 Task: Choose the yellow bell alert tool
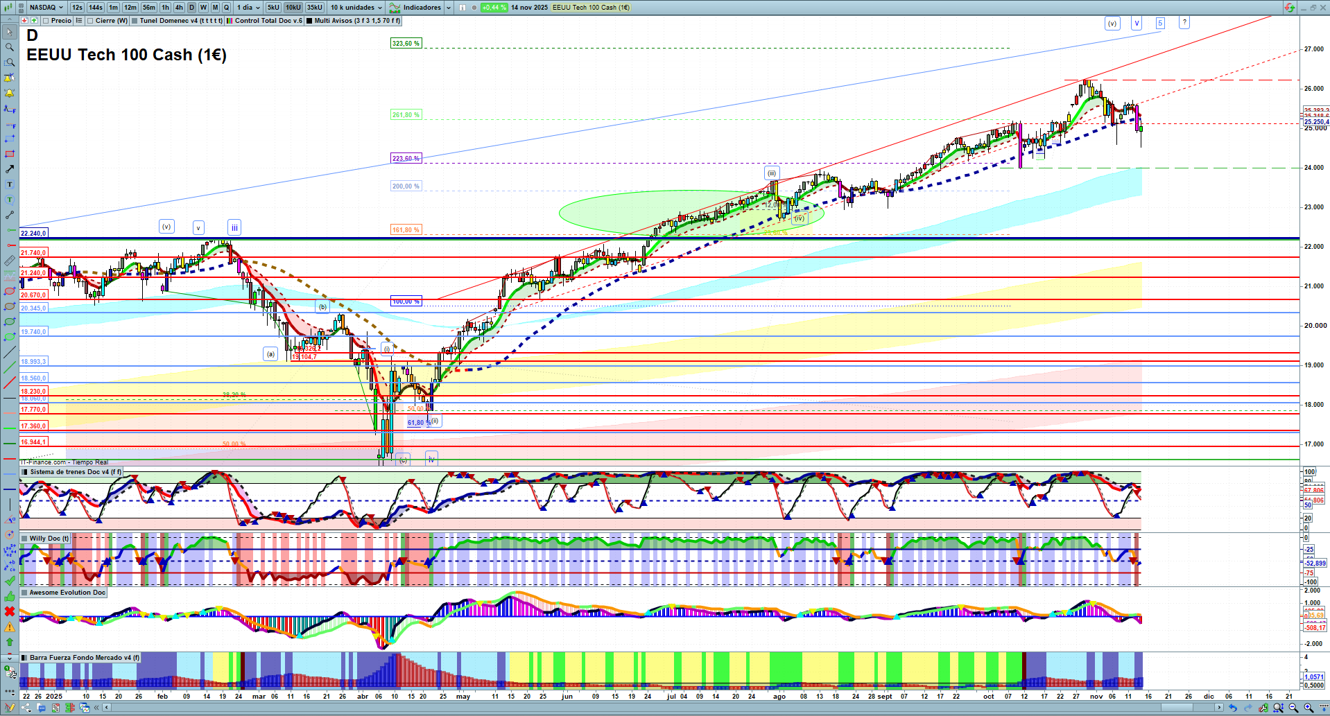pos(10,93)
